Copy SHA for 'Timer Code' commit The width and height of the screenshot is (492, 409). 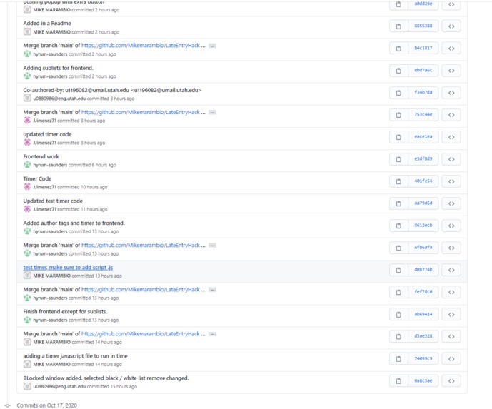pos(398,181)
